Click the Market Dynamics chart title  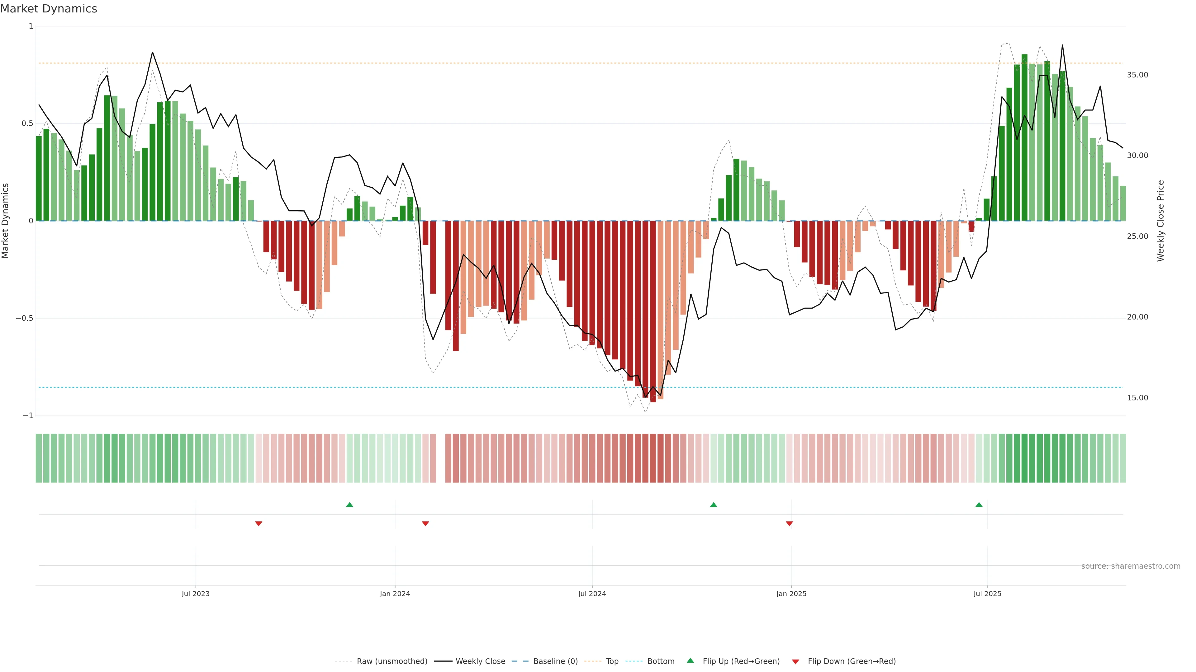point(49,9)
